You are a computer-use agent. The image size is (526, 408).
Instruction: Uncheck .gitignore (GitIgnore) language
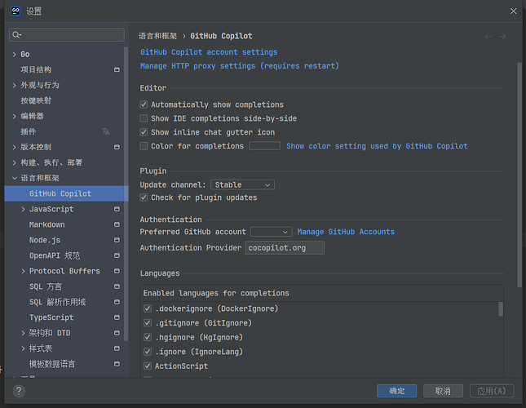click(148, 323)
